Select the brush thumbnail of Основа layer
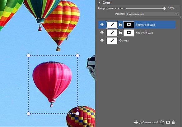 tap(112, 41)
